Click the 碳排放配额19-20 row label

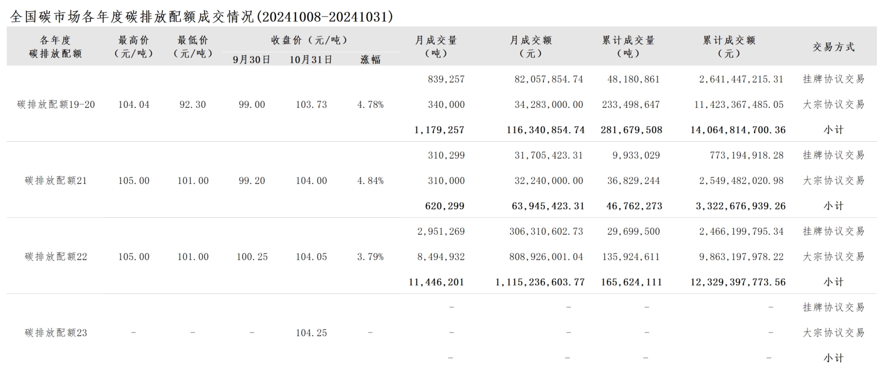[x=56, y=105]
